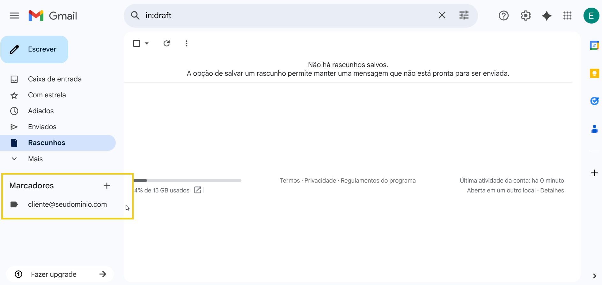
Task: Click the Gmail logo
Action: 53,16
